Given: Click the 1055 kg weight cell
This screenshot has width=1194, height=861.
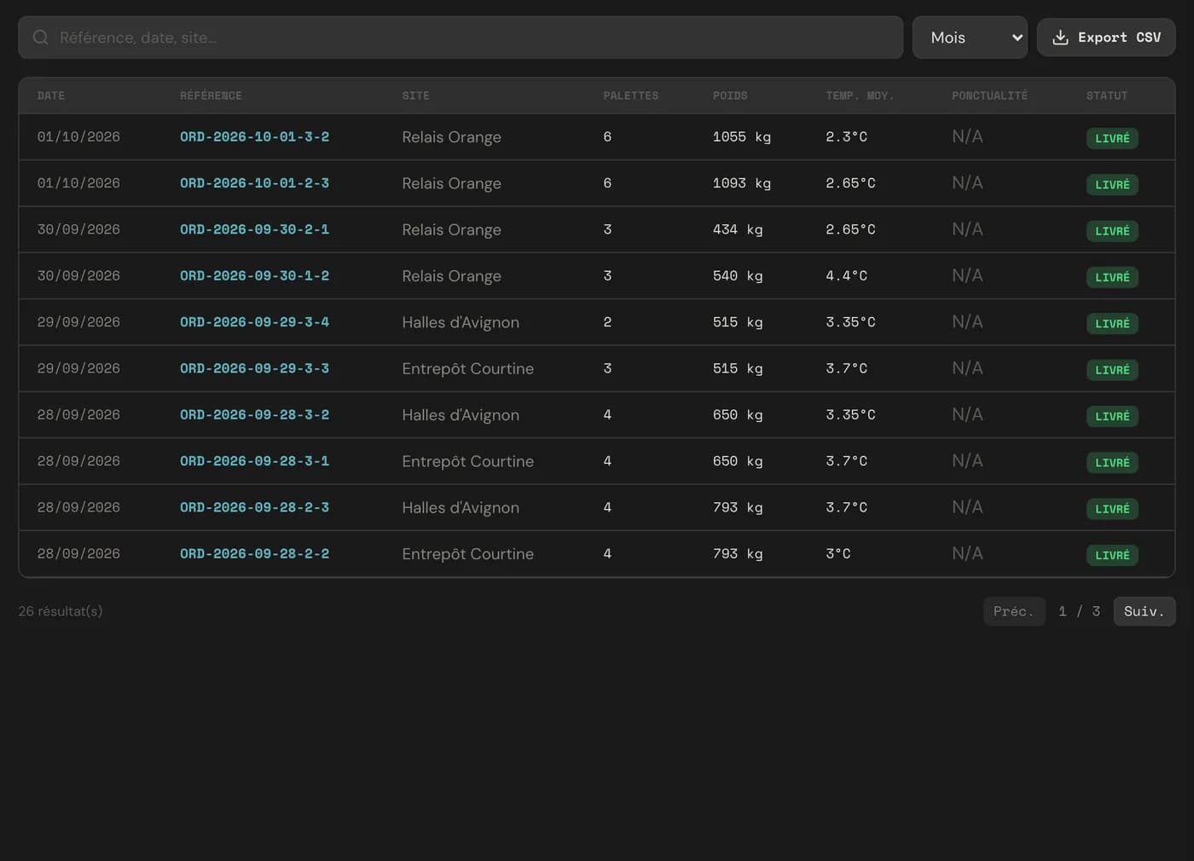Looking at the screenshot, I should pyautogui.click(x=742, y=136).
